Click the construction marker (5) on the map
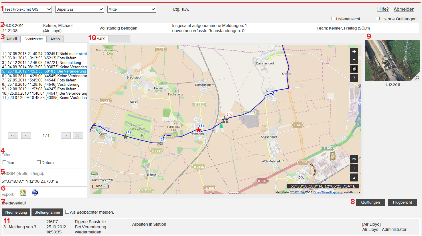 (x=226, y=120)
